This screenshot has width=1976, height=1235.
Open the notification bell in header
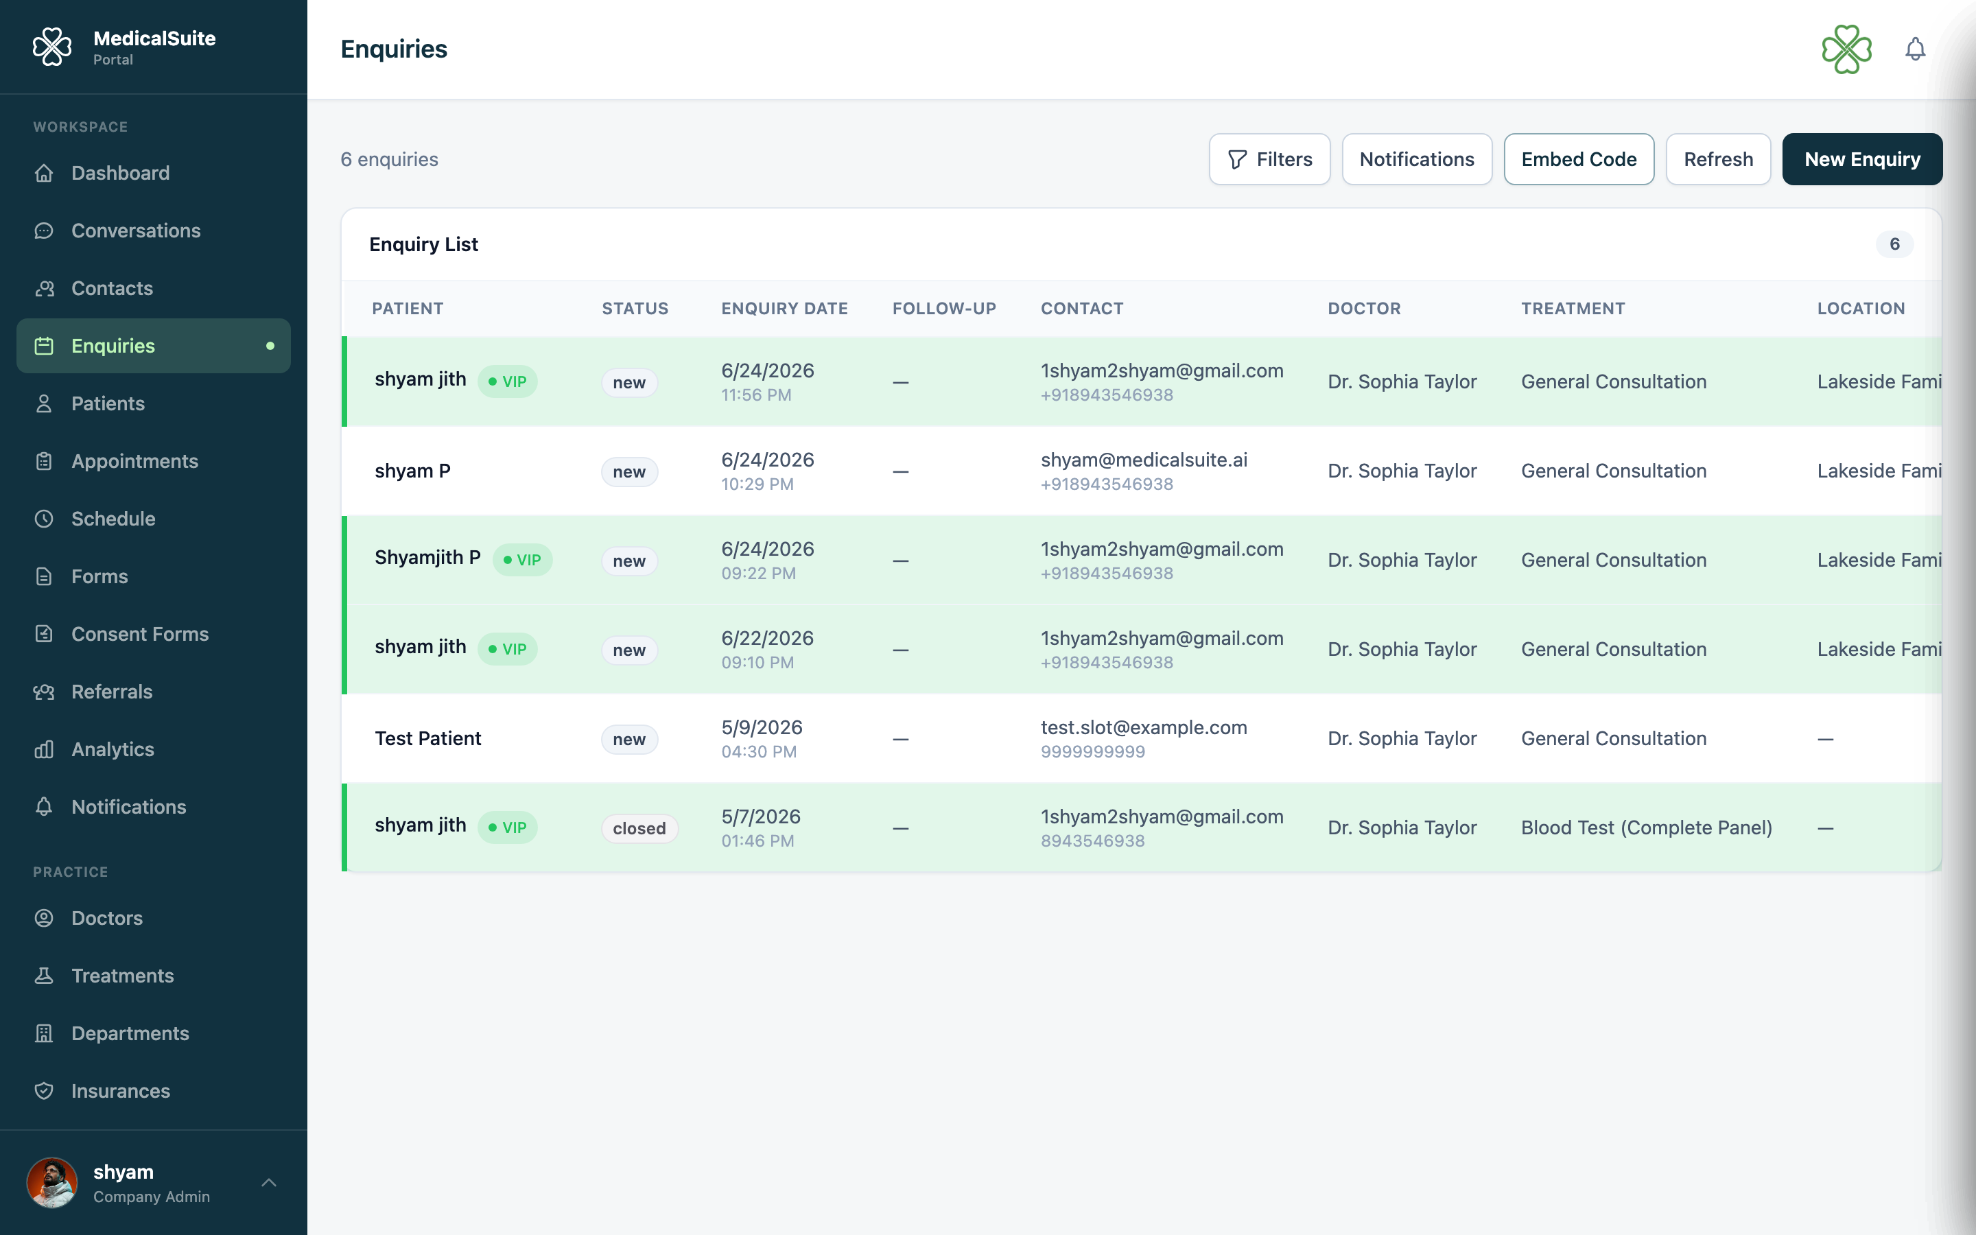pyautogui.click(x=1915, y=49)
